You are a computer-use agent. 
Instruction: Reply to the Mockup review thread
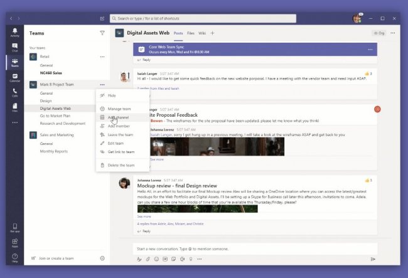pyautogui.click(x=144, y=231)
